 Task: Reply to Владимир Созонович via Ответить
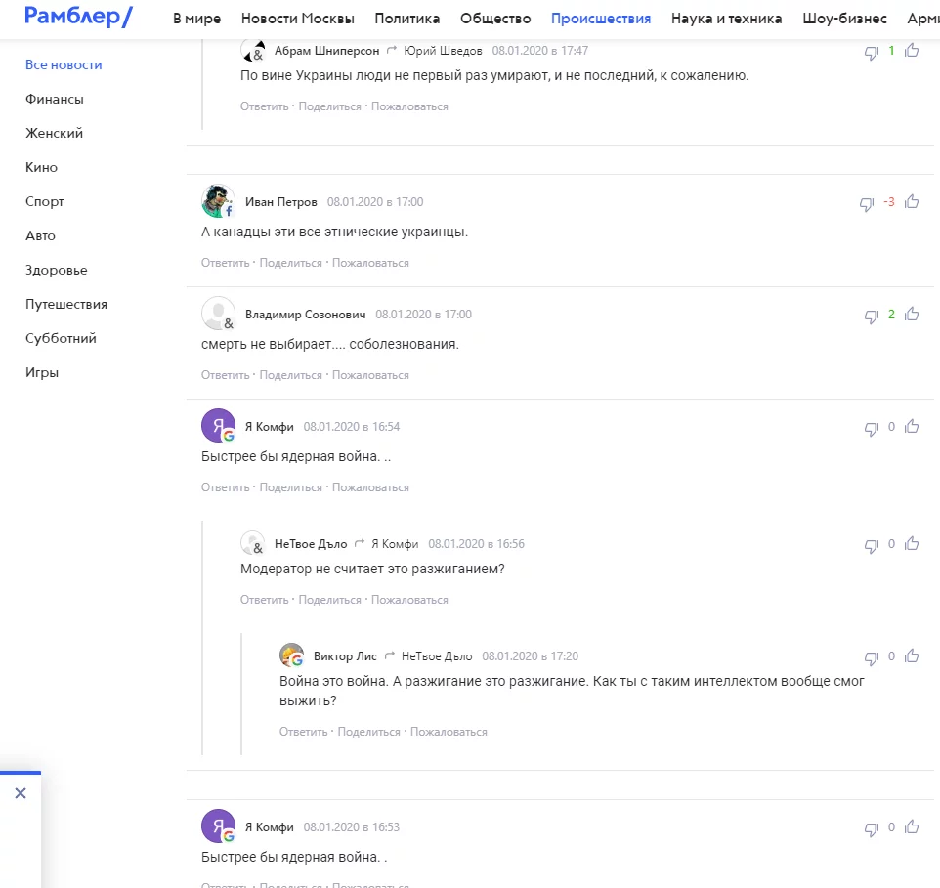tap(225, 375)
